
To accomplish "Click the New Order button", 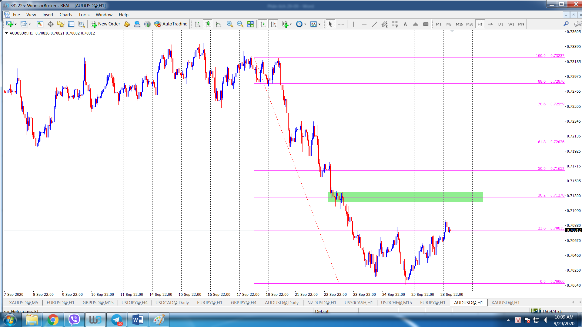I will pos(105,24).
